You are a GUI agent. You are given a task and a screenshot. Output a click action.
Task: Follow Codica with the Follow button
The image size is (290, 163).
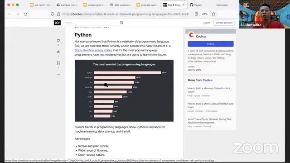(211, 44)
